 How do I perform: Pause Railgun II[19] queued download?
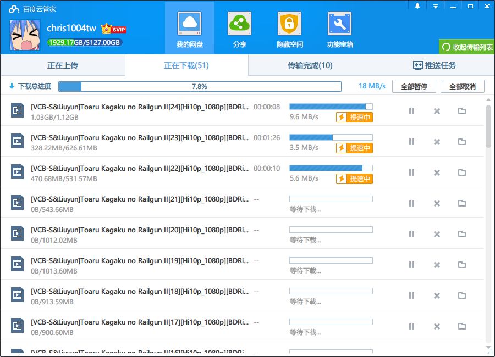pos(411,265)
